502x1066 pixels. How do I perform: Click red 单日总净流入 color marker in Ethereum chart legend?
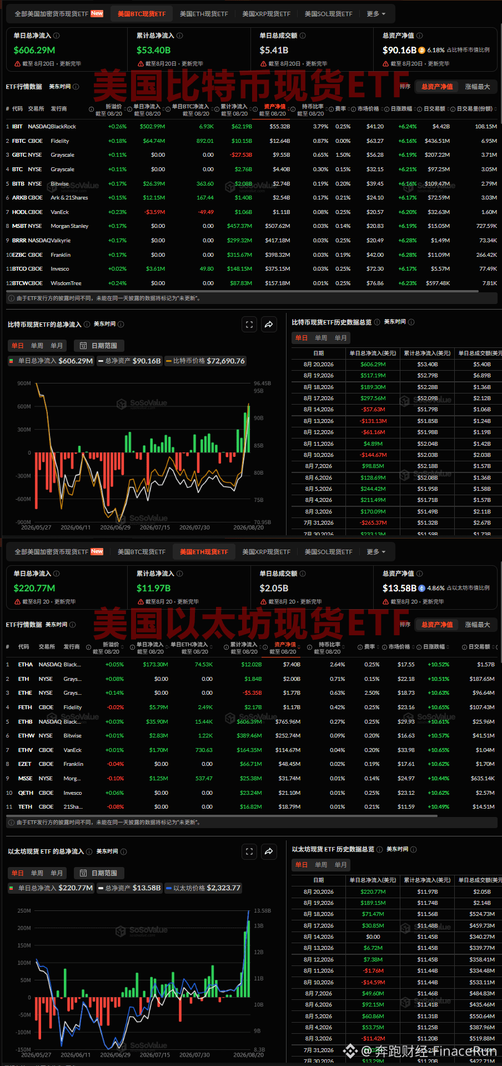(11, 888)
